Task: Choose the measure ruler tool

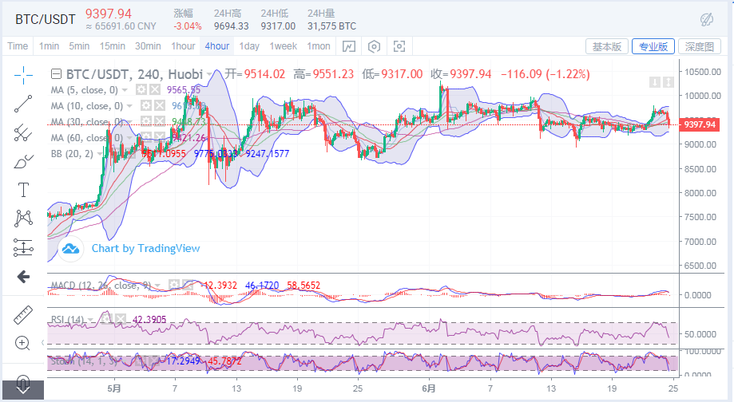Action: coord(23,315)
